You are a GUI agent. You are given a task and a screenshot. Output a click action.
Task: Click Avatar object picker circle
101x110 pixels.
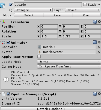coord(99,52)
